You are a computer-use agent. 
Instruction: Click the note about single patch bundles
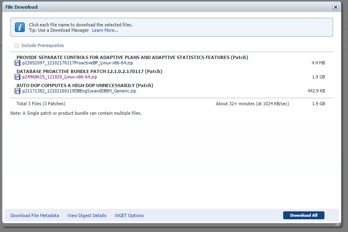[x=76, y=113]
